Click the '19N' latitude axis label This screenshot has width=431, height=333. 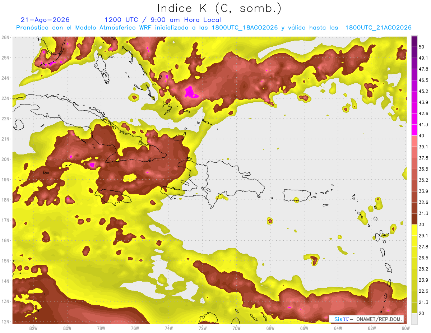5,180
